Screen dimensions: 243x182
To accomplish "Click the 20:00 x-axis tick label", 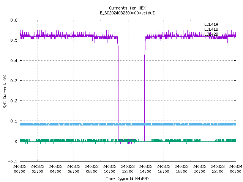I will 199,171.
